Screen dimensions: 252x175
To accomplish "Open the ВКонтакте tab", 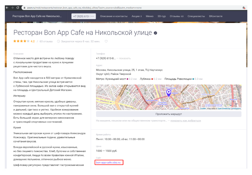I will 216,16.
